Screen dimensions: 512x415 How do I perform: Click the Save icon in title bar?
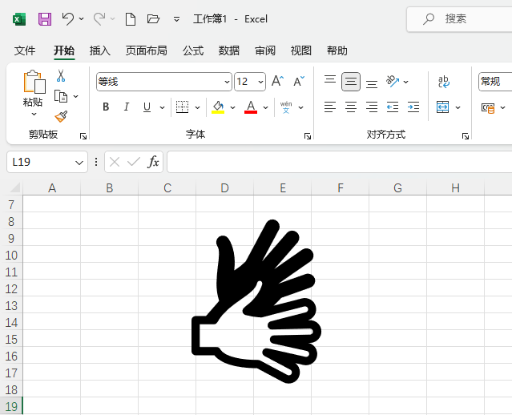click(45, 19)
